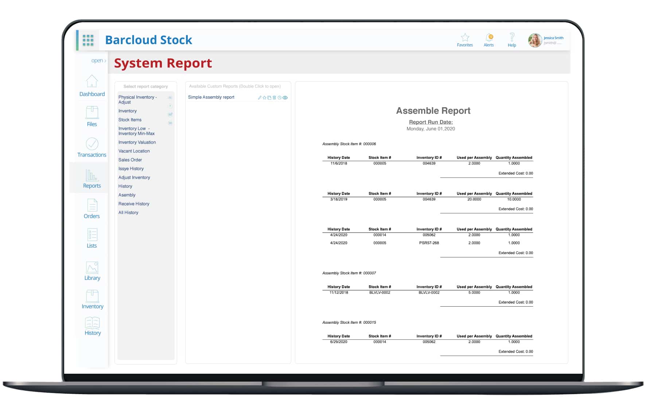
Task: Choose Asembly report category
Action: tap(127, 195)
